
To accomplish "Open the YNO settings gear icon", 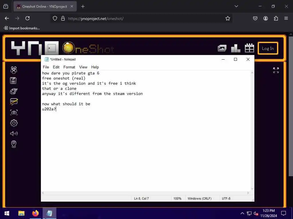I will pyautogui.click(x=14, y=123).
